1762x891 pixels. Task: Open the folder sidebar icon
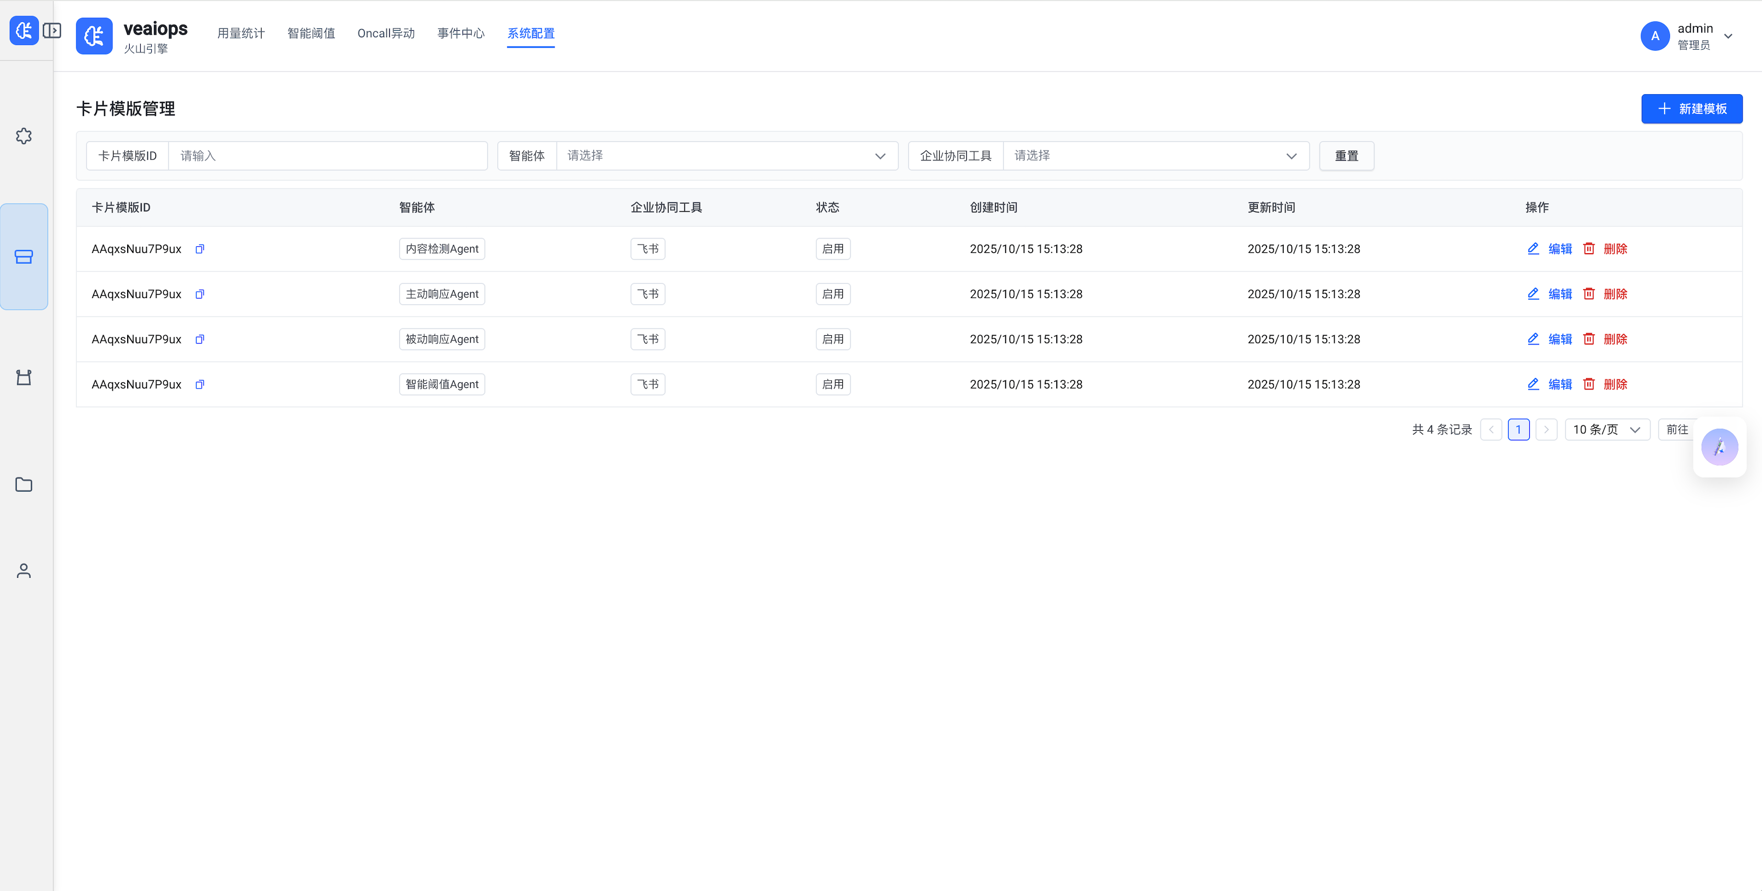point(24,485)
